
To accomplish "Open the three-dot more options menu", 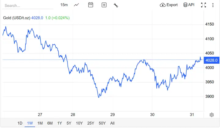I will [213, 5].
